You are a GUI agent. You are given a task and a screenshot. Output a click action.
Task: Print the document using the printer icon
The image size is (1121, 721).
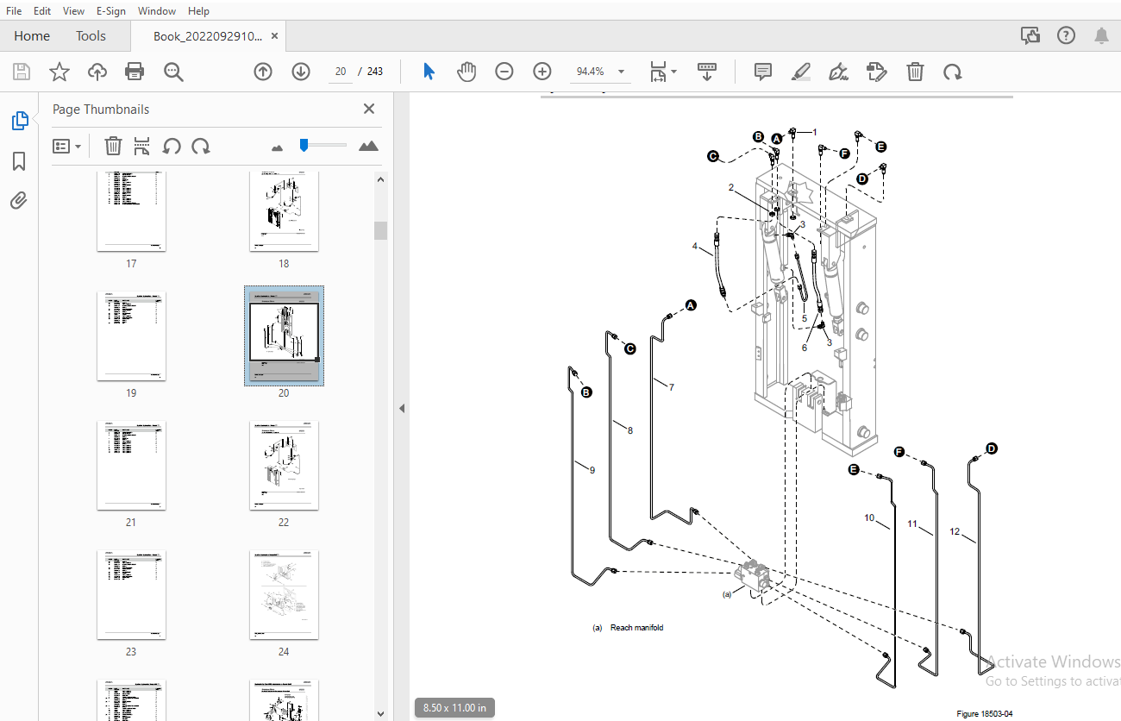click(x=135, y=72)
